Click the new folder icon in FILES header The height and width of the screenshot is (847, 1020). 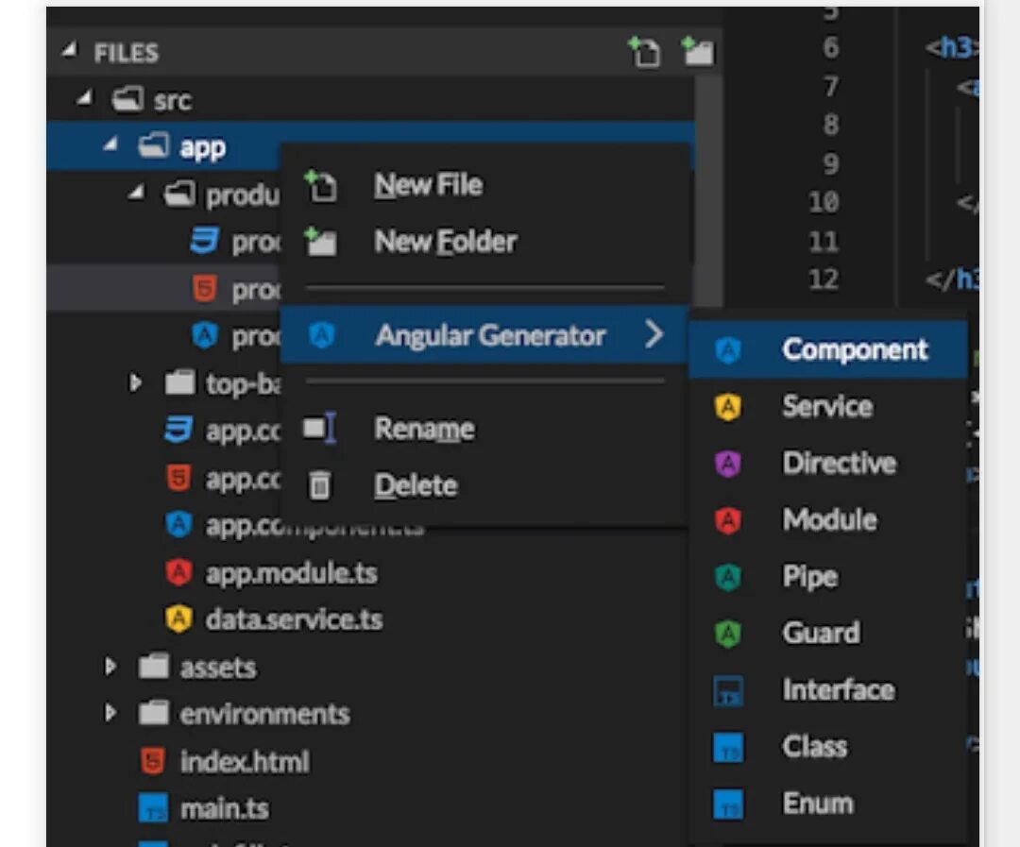pyautogui.click(x=697, y=51)
